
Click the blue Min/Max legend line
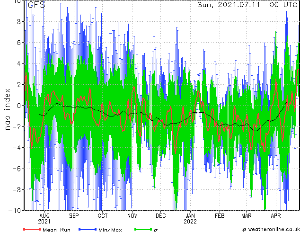point(88,229)
